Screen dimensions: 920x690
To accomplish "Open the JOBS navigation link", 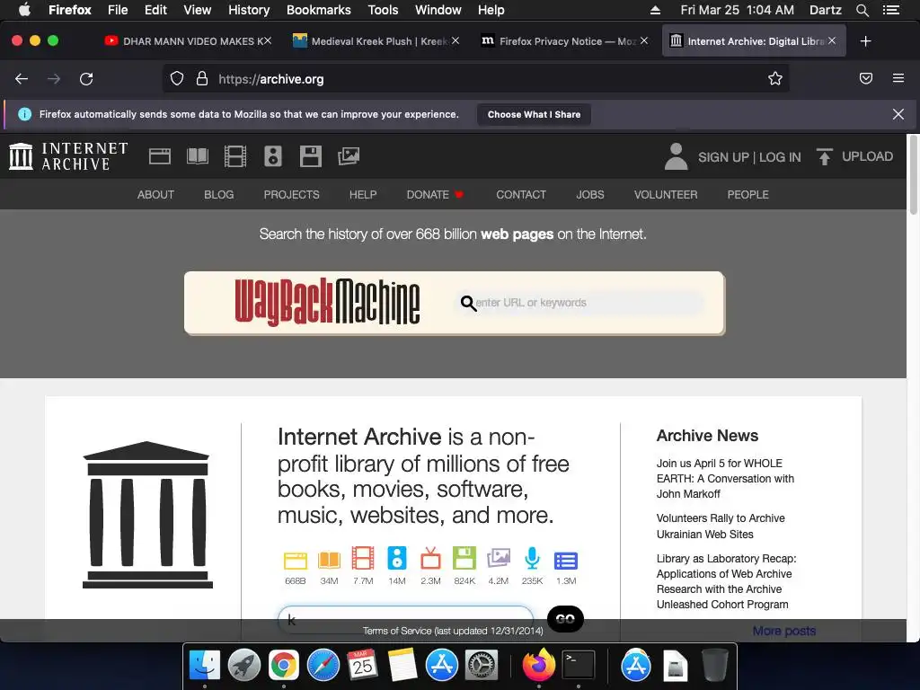I will [x=590, y=195].
